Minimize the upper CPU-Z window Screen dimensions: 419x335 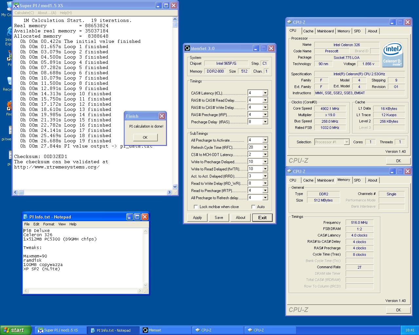[x=392, y=22]
